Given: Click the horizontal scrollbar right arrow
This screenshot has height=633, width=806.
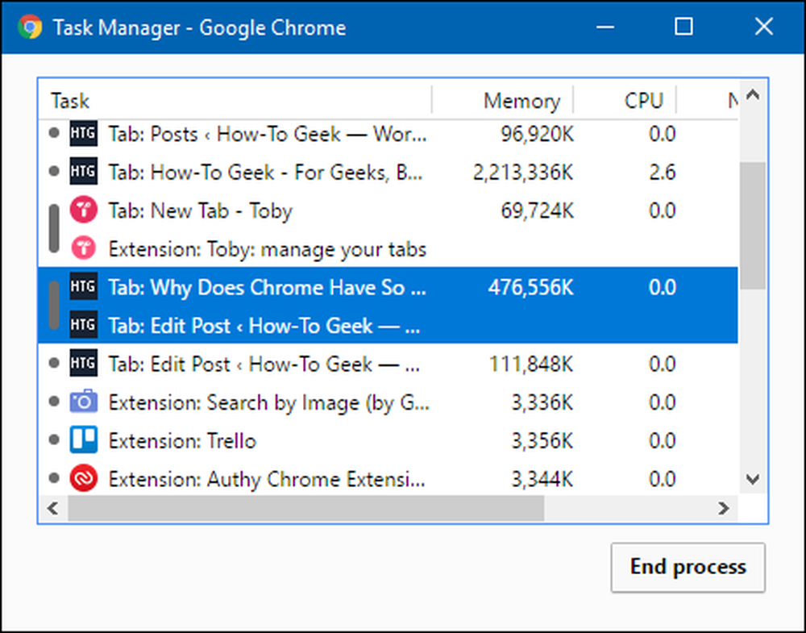Looking at the screenshot, I should tap(724, 509).
